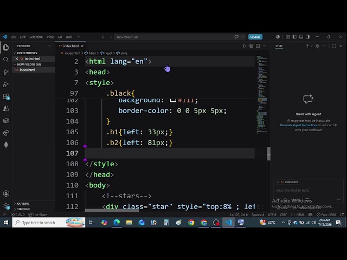Open the Search view in activity bar
The image size is (347, 260).
(x=6, y=60)
